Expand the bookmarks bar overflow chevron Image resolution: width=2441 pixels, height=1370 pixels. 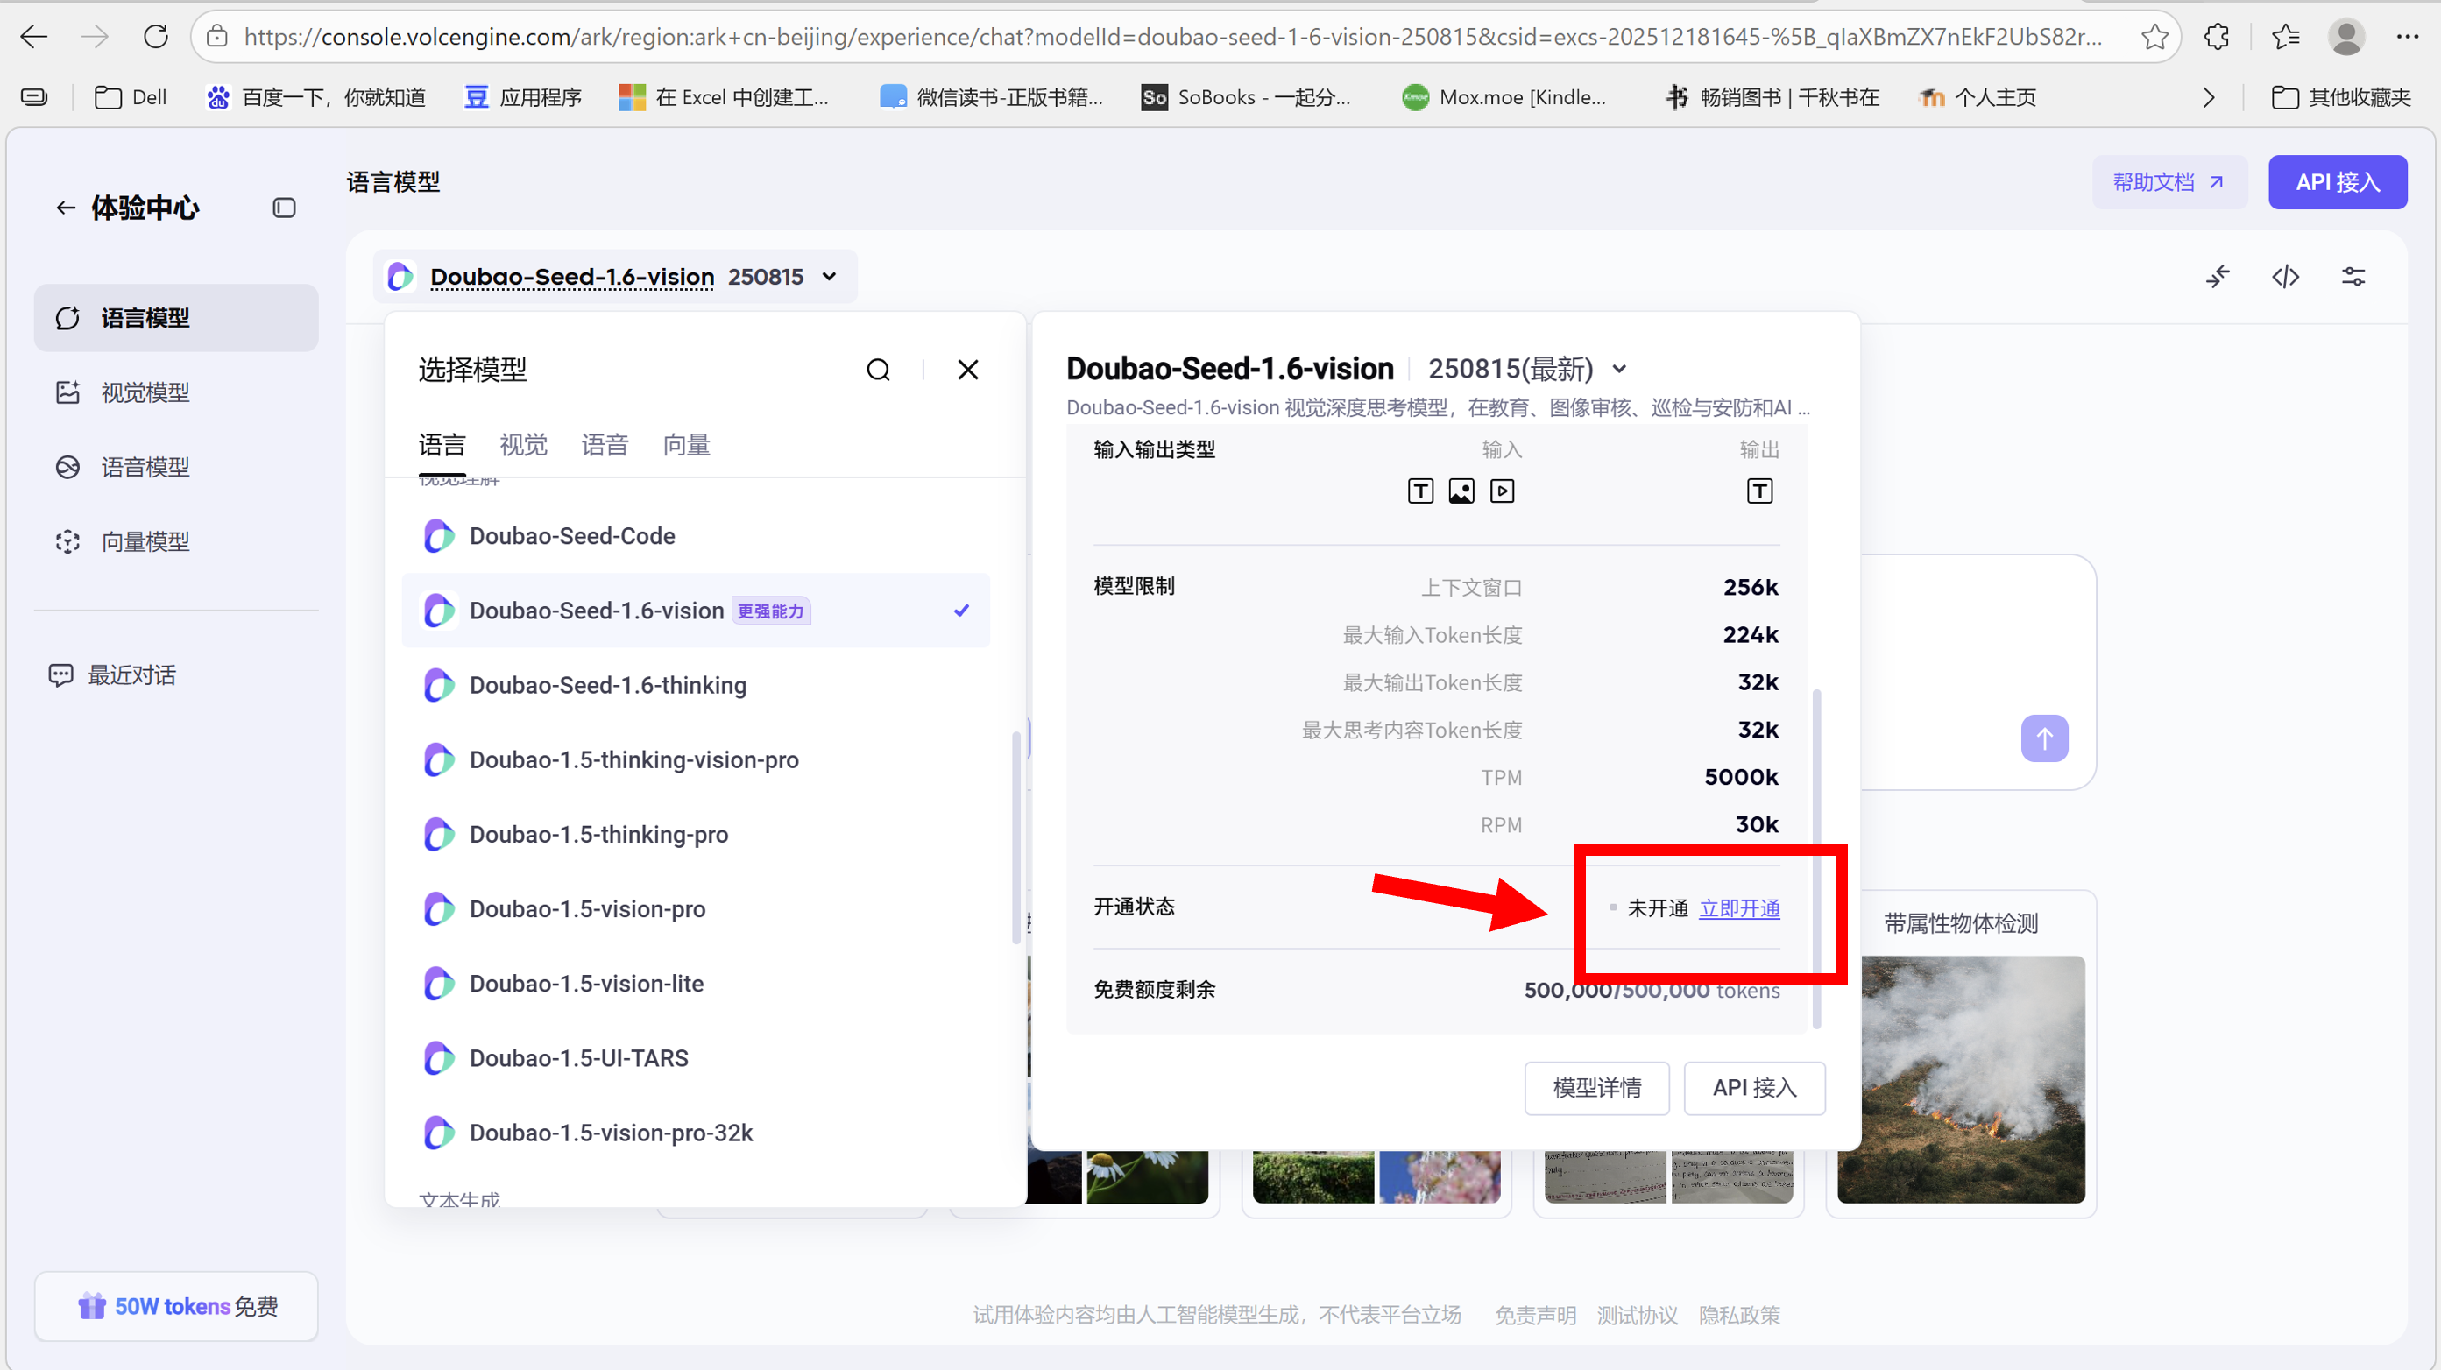2208,97
